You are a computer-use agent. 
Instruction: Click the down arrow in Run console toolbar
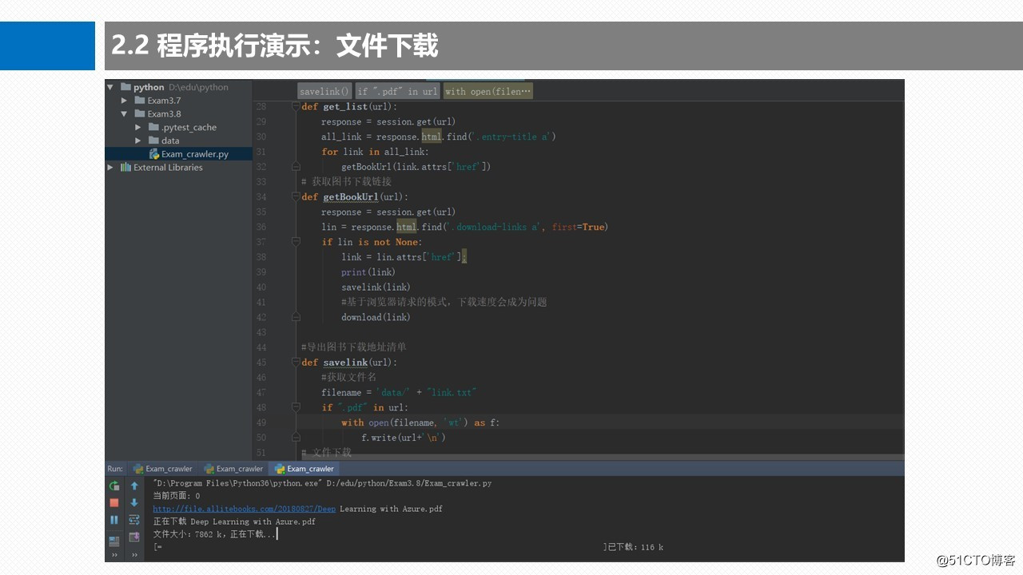134,502
